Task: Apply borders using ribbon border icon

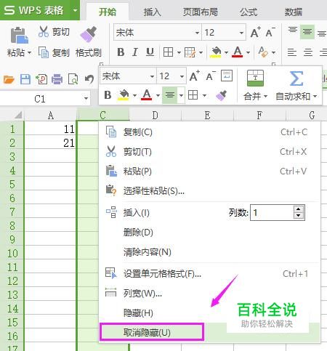Action: 168,52
